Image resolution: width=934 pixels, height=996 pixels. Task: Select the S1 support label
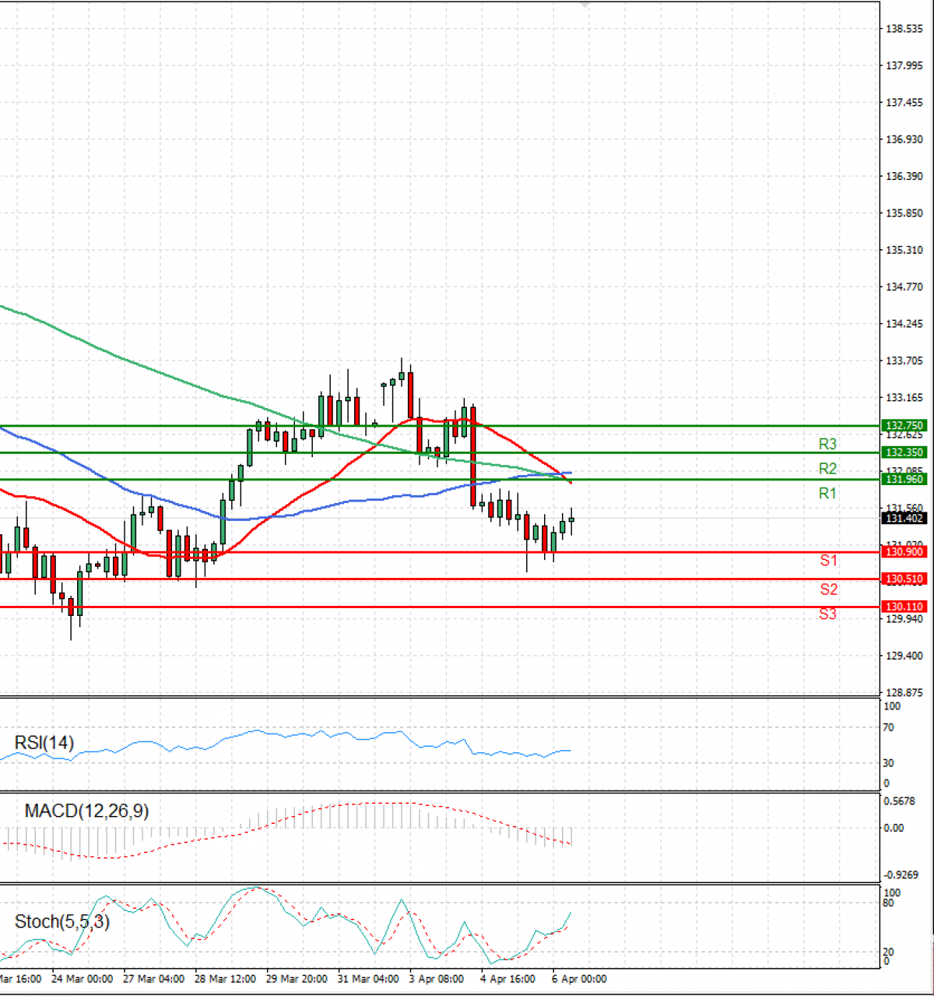coord(828,561)
